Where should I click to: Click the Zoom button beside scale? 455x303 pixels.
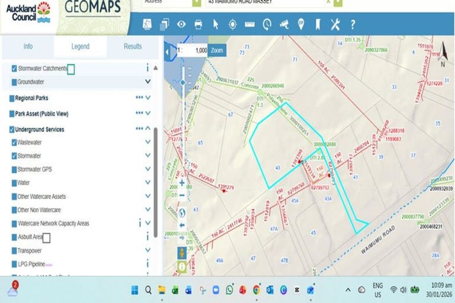pos(217,51)
